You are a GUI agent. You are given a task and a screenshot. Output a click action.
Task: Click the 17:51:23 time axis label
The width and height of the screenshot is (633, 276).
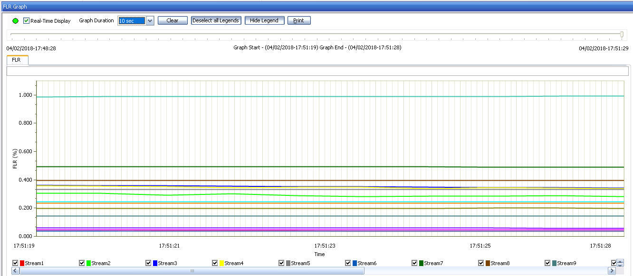(325, 246)
